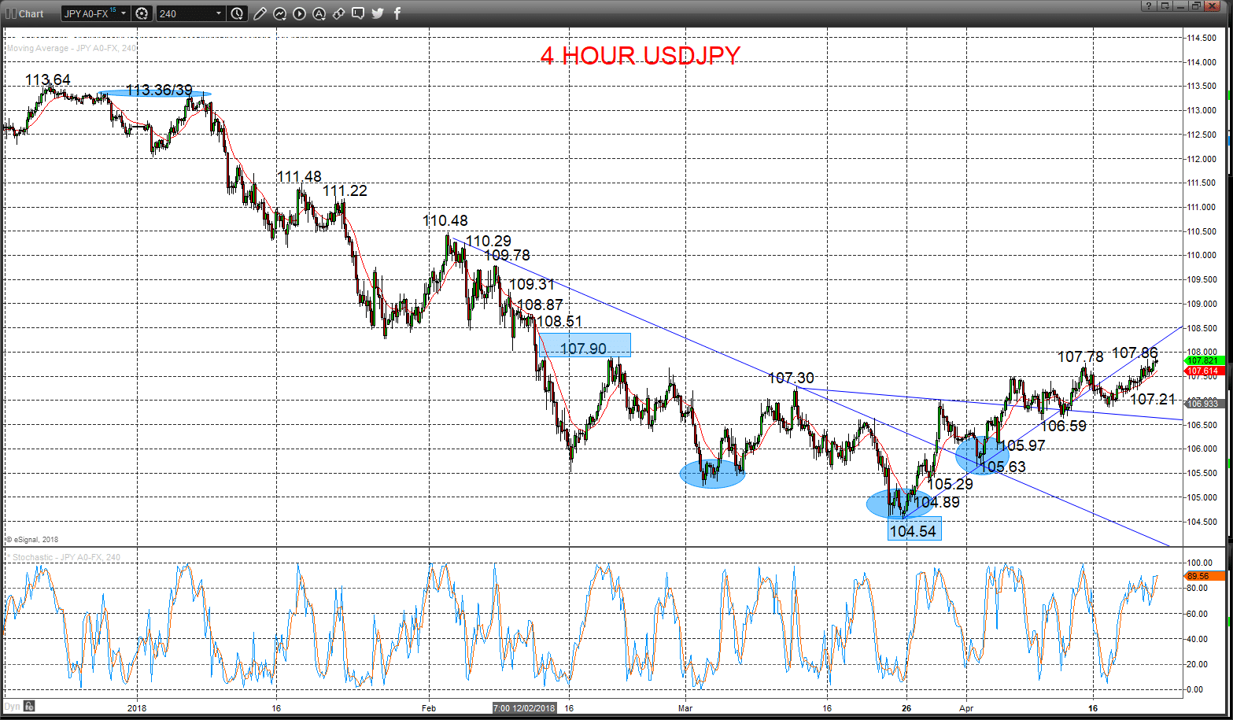Click the 113.64 high price label
Image resolution: width=1233 pixels, height=720 pixels.
[x=48, y=79]
